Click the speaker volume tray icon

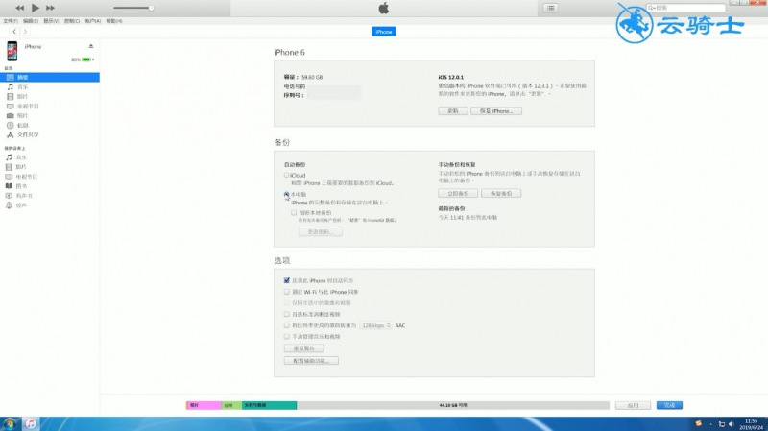(x=731, y=424)
